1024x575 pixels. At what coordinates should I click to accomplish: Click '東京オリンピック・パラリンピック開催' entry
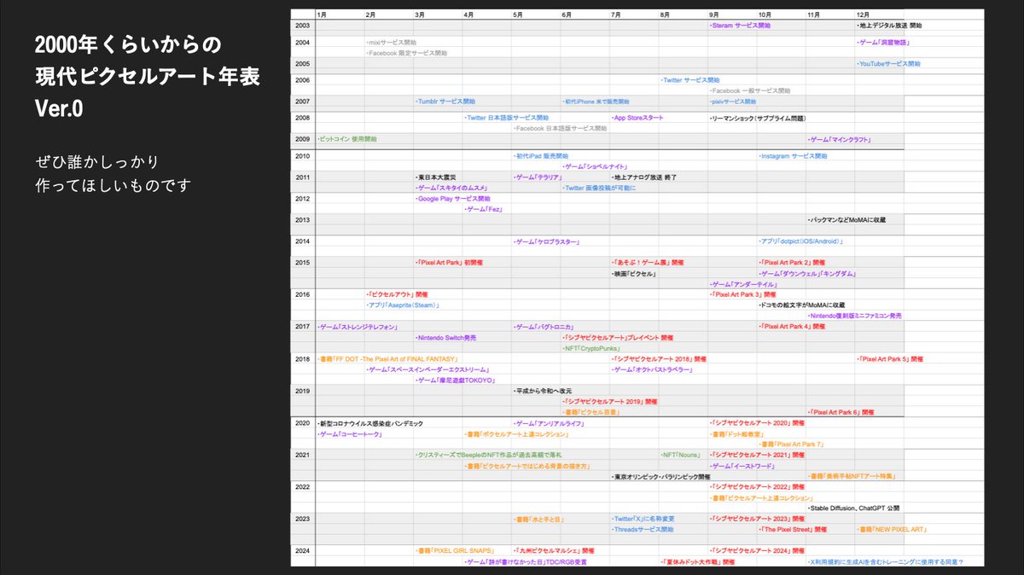[x=660, y=477]
